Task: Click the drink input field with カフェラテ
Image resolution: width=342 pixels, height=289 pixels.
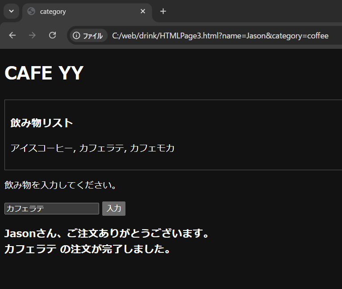Action: (52, 209)
